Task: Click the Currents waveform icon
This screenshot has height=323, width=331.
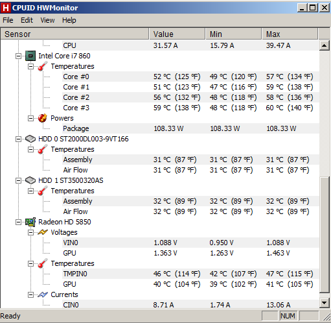Action: (43, 294)
